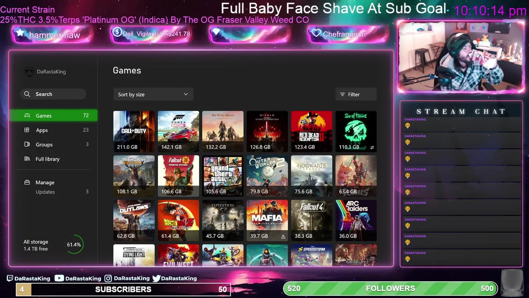This screenshot has width=529, height=298.
Task: Select theHunter game tile
Action: pyautogui.click(x=134, y=176)
